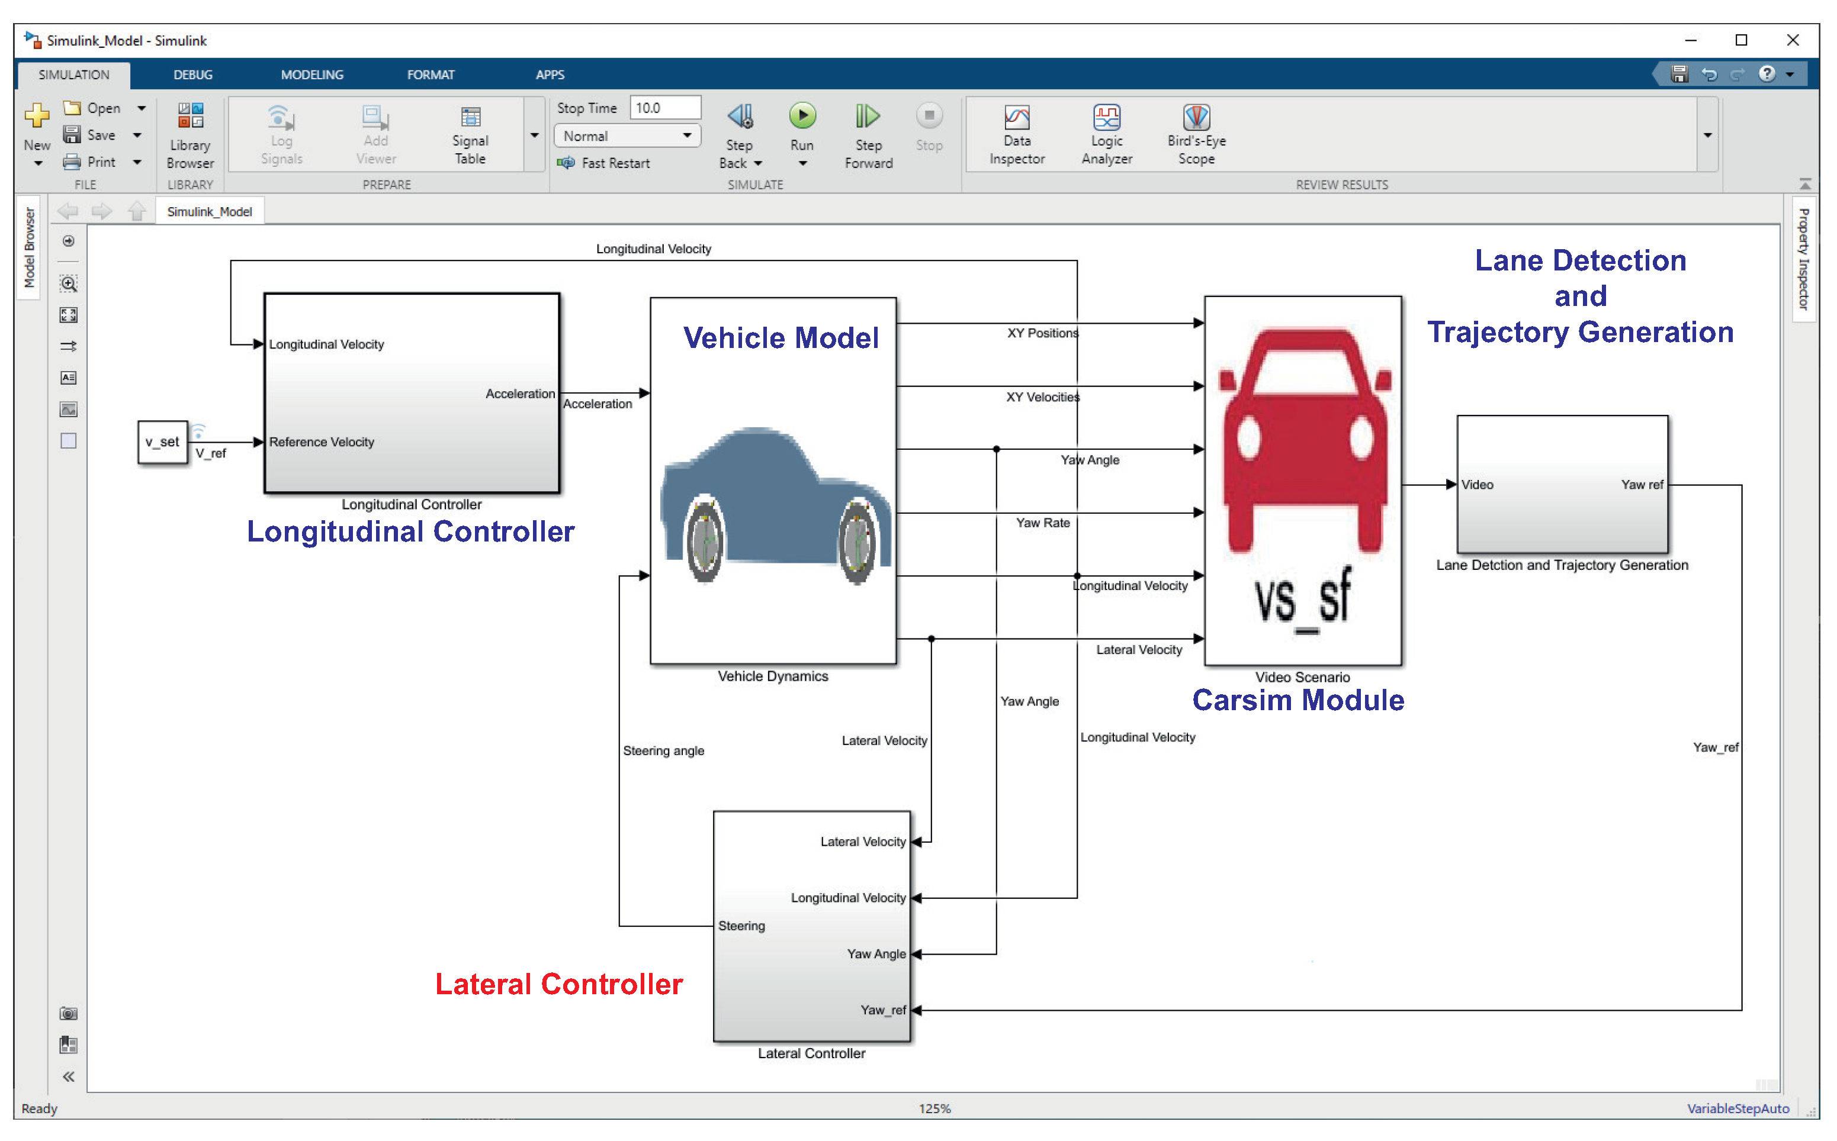Switch to the MODELING tab
Viewport: 1837px width, 1141px height.
click(312, 75)
